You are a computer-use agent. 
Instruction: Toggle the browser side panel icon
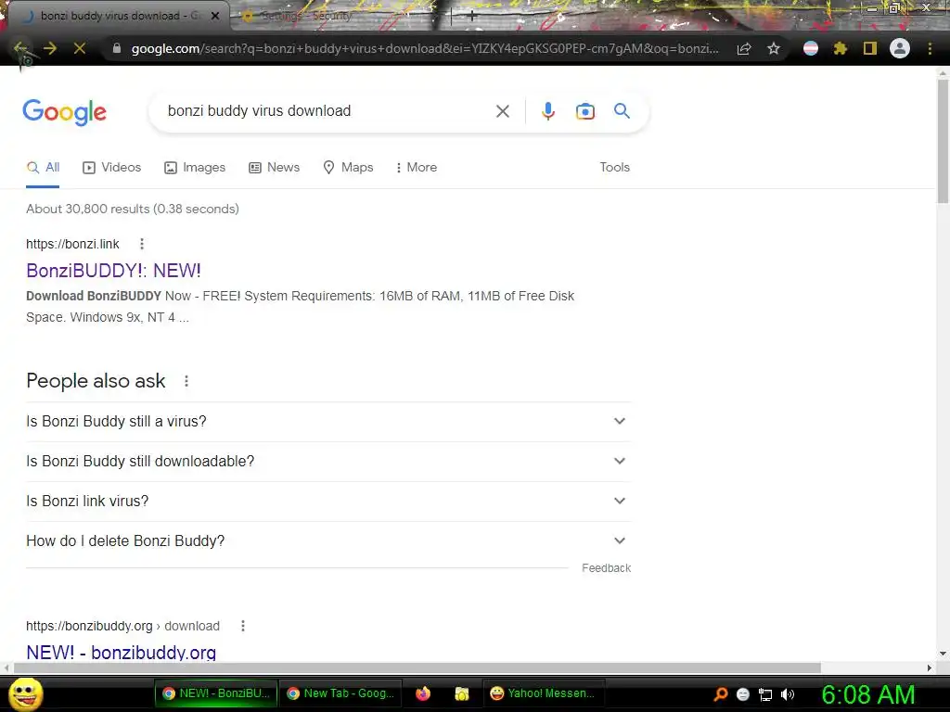870,48
